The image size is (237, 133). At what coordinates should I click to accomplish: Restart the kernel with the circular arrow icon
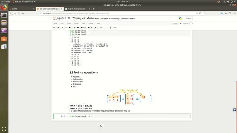(92, 27)
